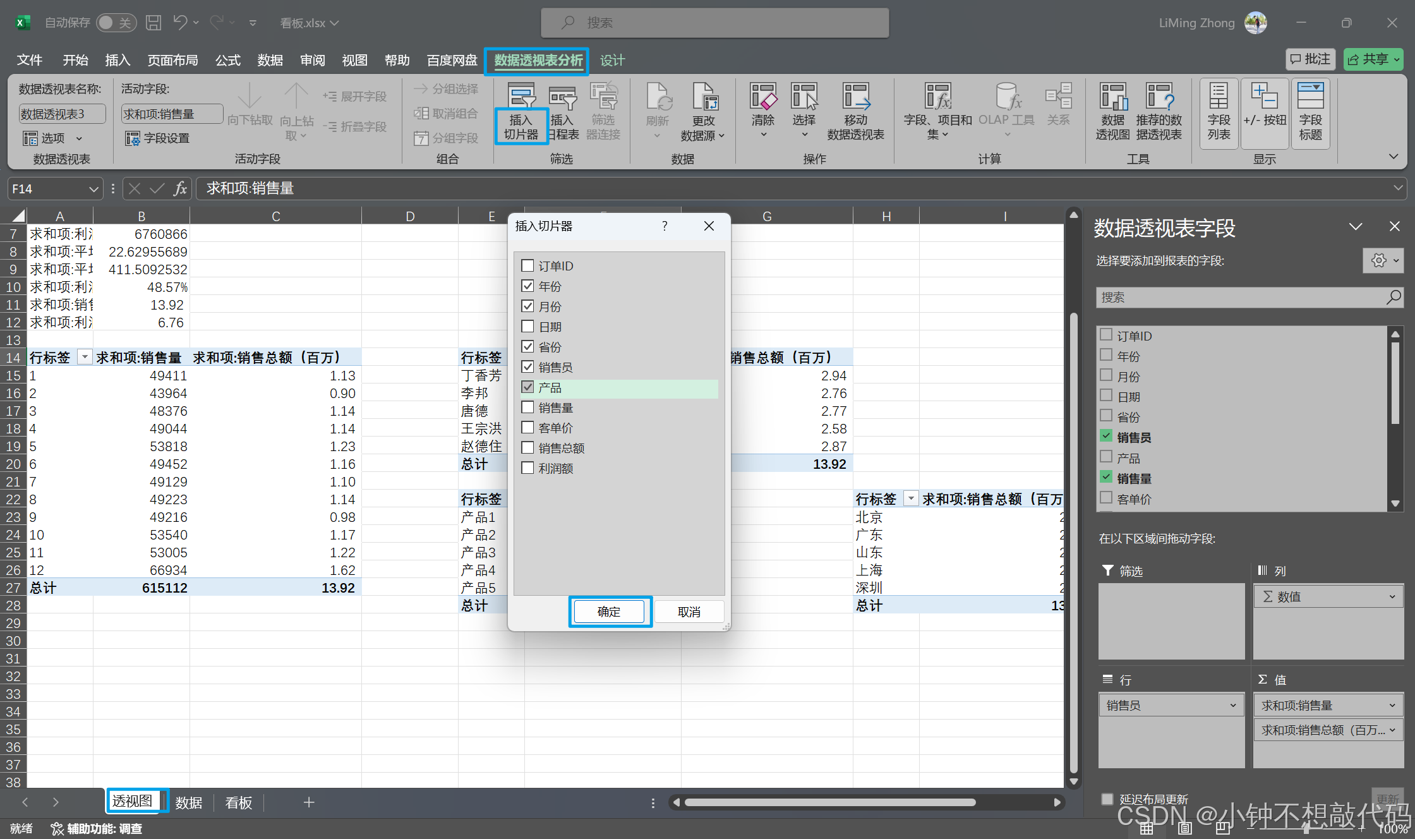1415x839 pixels.
Task: Toggle Defer Layout Update (延迟布局更新) checkbox
Action: pos(1107,799)
